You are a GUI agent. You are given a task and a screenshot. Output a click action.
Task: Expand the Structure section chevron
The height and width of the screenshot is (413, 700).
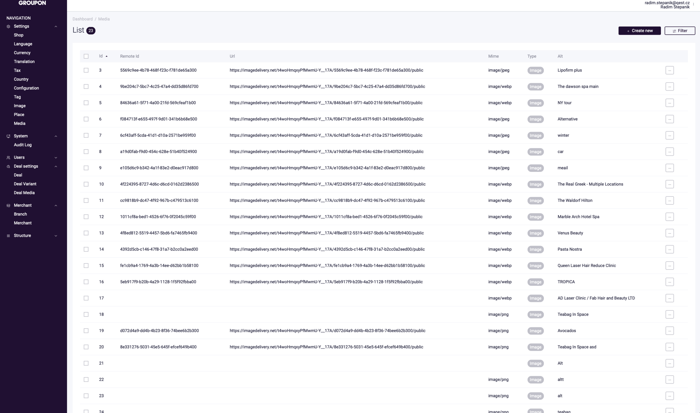tap(56, 236)
